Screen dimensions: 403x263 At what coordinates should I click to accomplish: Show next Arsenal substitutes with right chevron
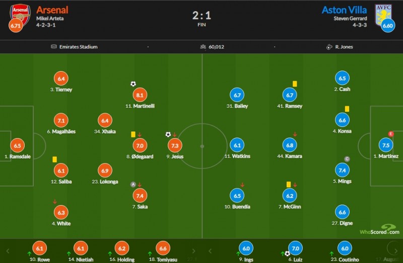coord(194,251)
